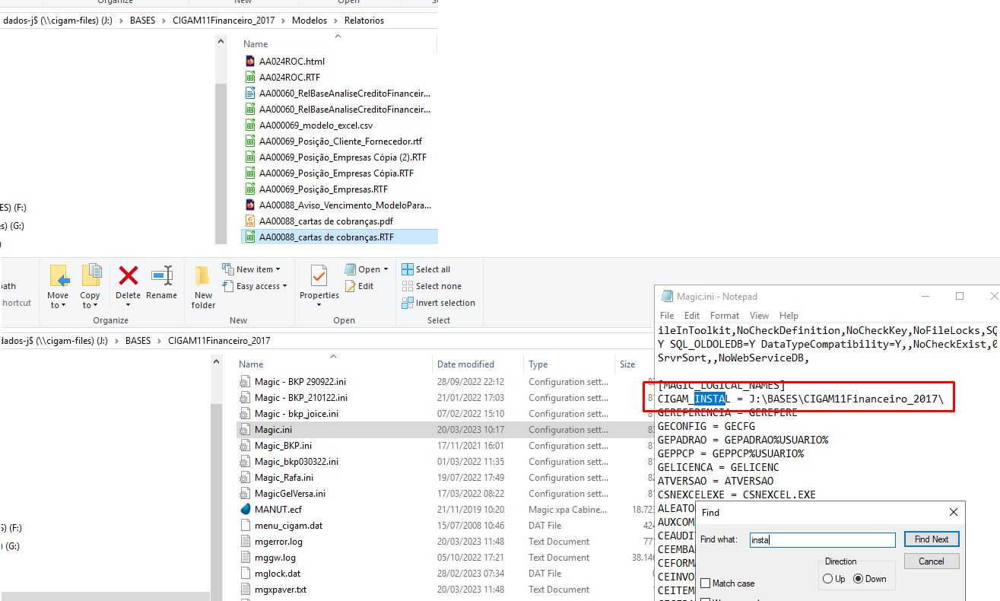Select the AA00088_cartas de cobranças.pdf icon
The height and width of the screenshot is (601, 1000).
(x=249, y=221)
